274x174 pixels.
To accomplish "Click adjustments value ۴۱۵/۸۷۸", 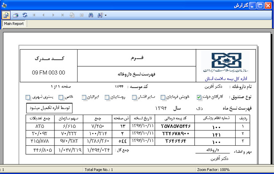I will tap(40, 141).
